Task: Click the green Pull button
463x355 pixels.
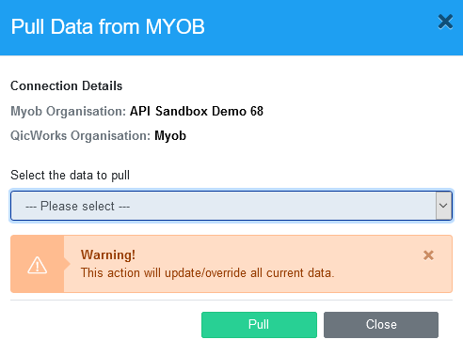Action: tap(259, 325)
